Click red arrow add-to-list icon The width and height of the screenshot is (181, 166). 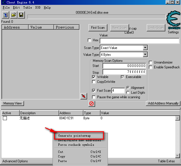point(84,96)
